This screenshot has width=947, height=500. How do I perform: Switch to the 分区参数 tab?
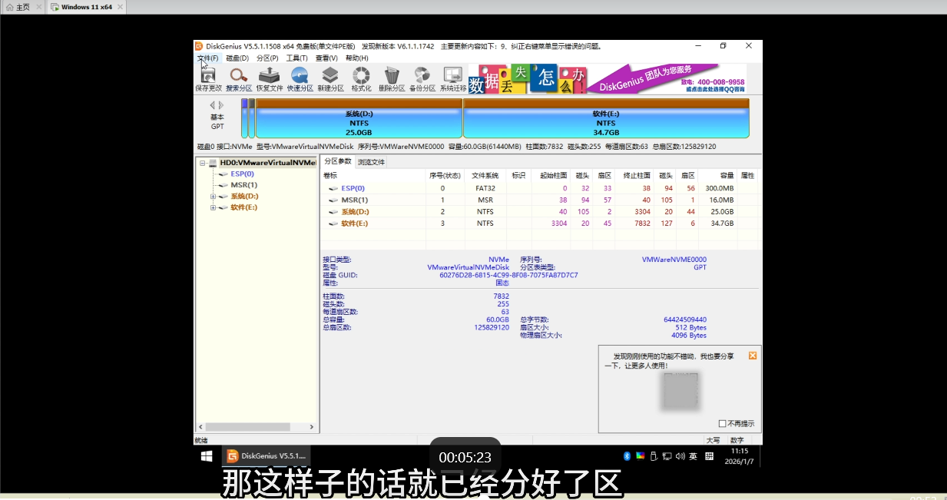point(337,161)
